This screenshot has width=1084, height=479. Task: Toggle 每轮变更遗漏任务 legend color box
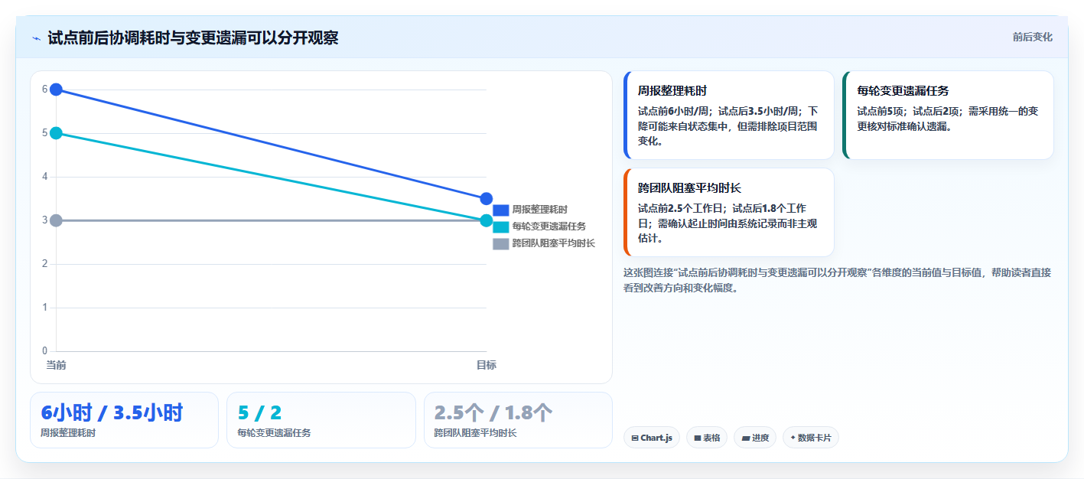coord(501,226)
